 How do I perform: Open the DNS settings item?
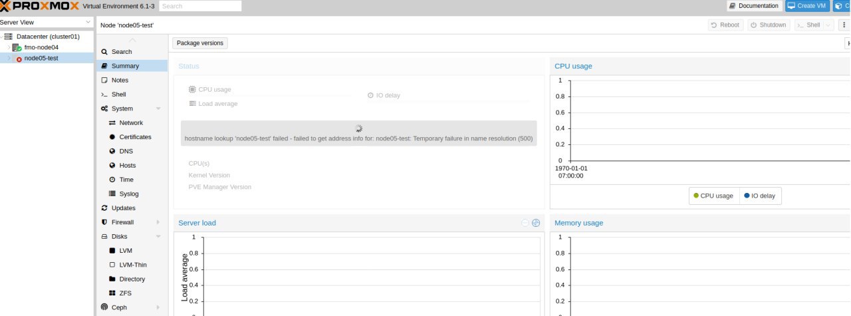131,151
